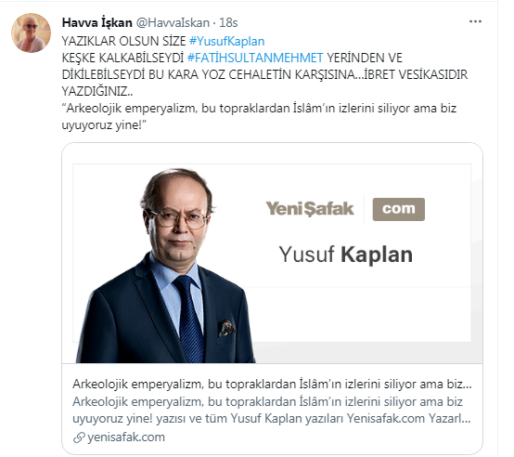Viewport: 514px width, 457px height.
Task: Open the 18s tweet timestamp
Action: click(x=228, y=22)
